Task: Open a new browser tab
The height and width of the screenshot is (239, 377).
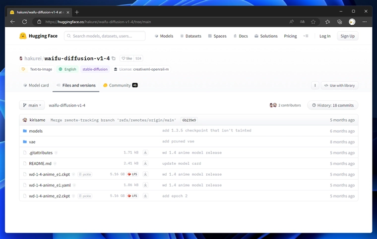Action: 77,12
